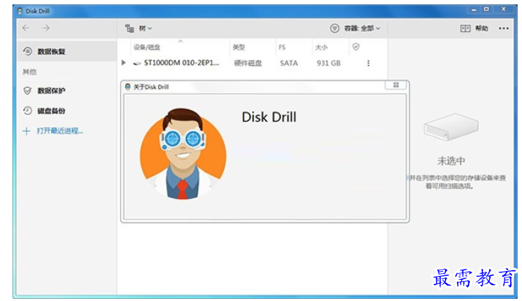The image size is (522, 301).
Task: Click the 931 GB size cell
Action: coord(329,63)
